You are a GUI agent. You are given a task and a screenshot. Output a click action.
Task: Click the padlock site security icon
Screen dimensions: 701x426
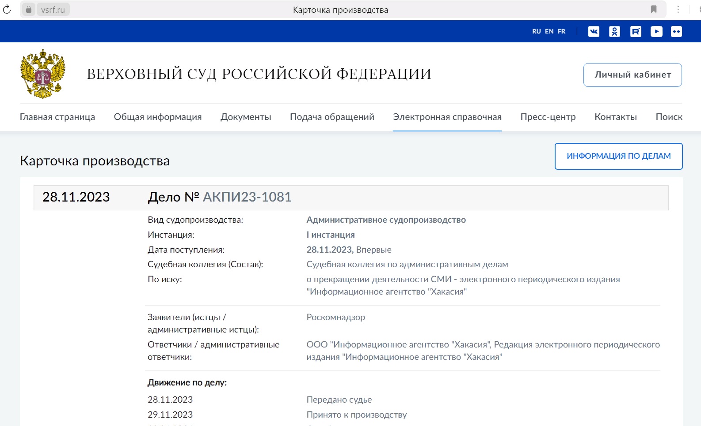point(29,9)
